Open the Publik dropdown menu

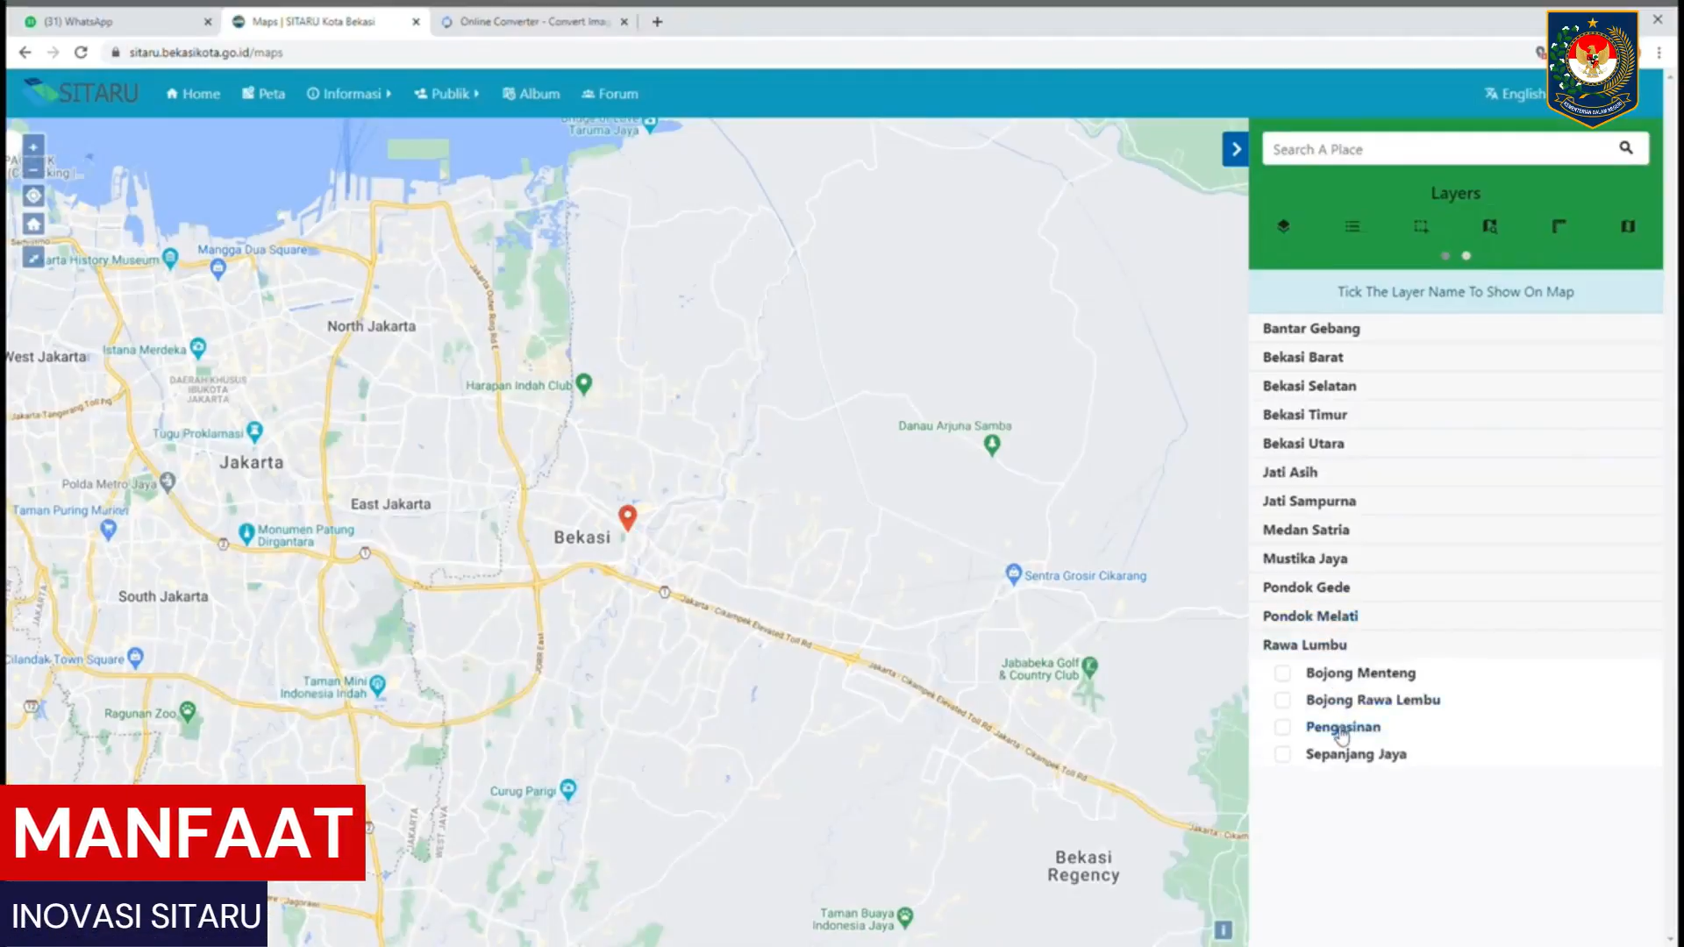tap(447, 94)
